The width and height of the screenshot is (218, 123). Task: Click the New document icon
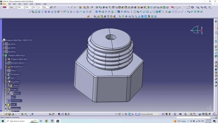[3, 114]
